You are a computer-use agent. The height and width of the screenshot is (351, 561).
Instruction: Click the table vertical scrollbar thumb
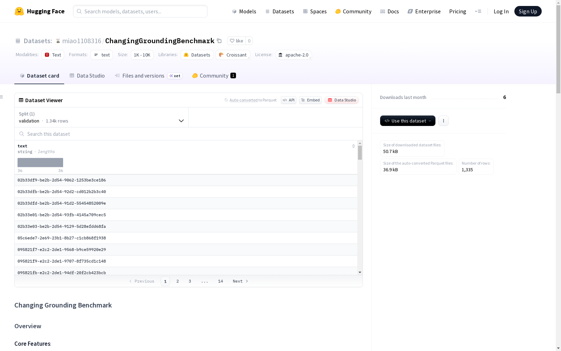[x=360, y=153]
